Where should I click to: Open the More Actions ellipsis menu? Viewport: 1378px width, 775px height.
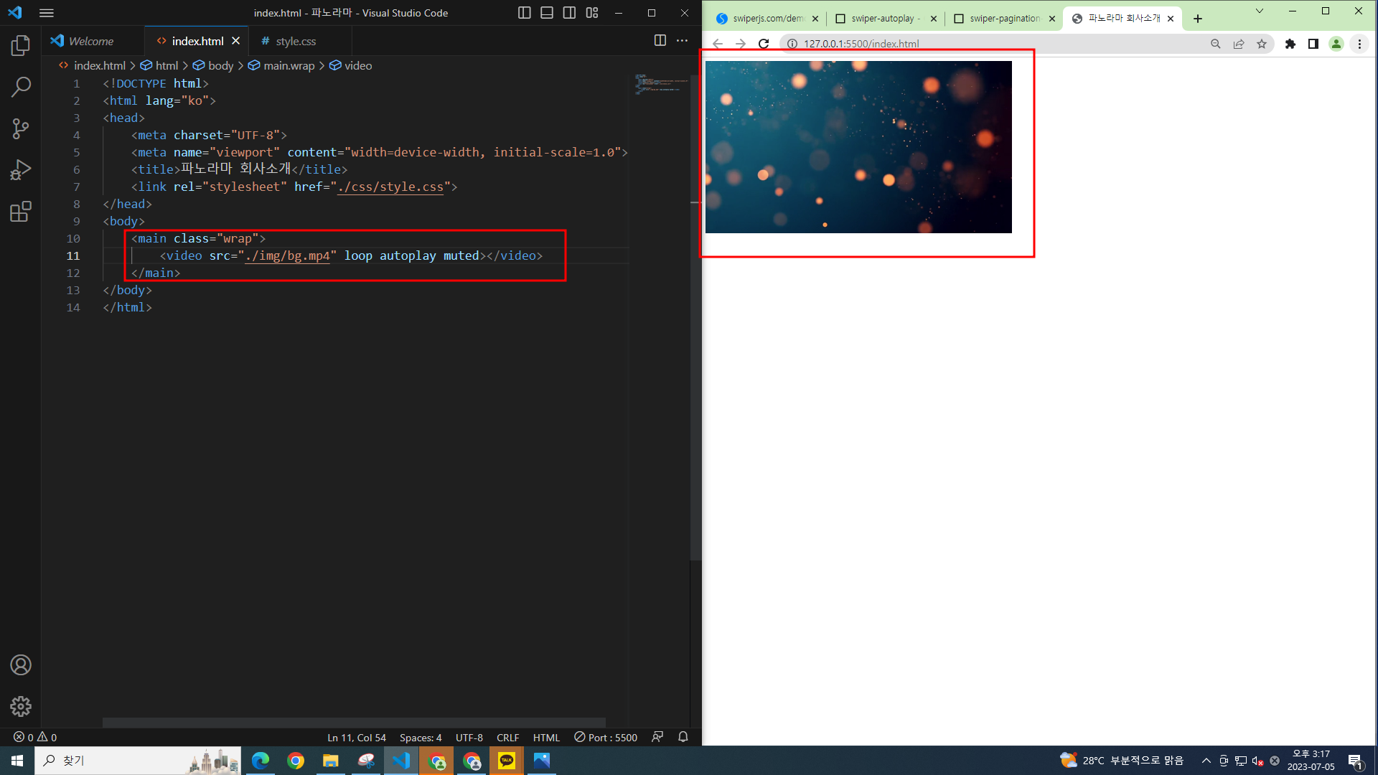point(682,41)
